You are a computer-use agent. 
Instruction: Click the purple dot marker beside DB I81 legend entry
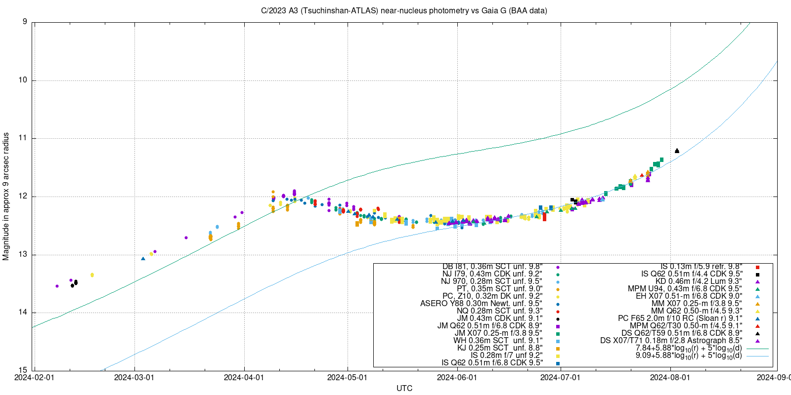[558, 267]
